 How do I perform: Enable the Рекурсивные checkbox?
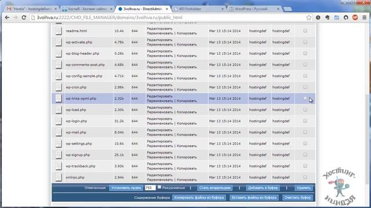(x=159, y=187)
